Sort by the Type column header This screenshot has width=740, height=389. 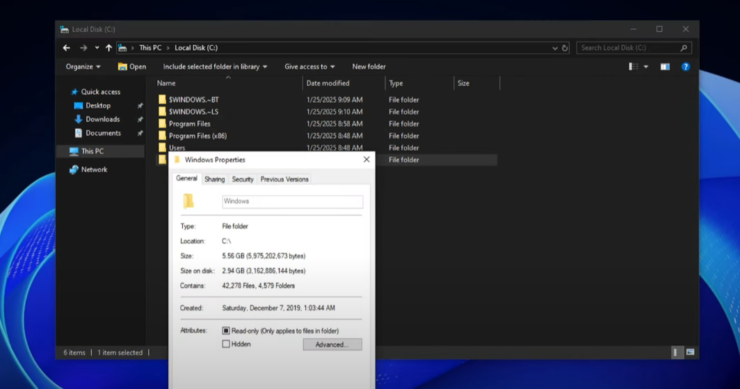click(419, 83)
